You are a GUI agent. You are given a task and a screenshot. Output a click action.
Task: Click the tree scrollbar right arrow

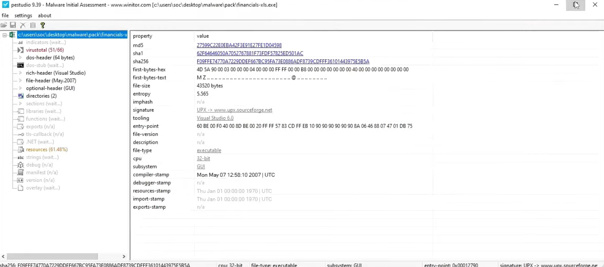(x=124, y=256)
